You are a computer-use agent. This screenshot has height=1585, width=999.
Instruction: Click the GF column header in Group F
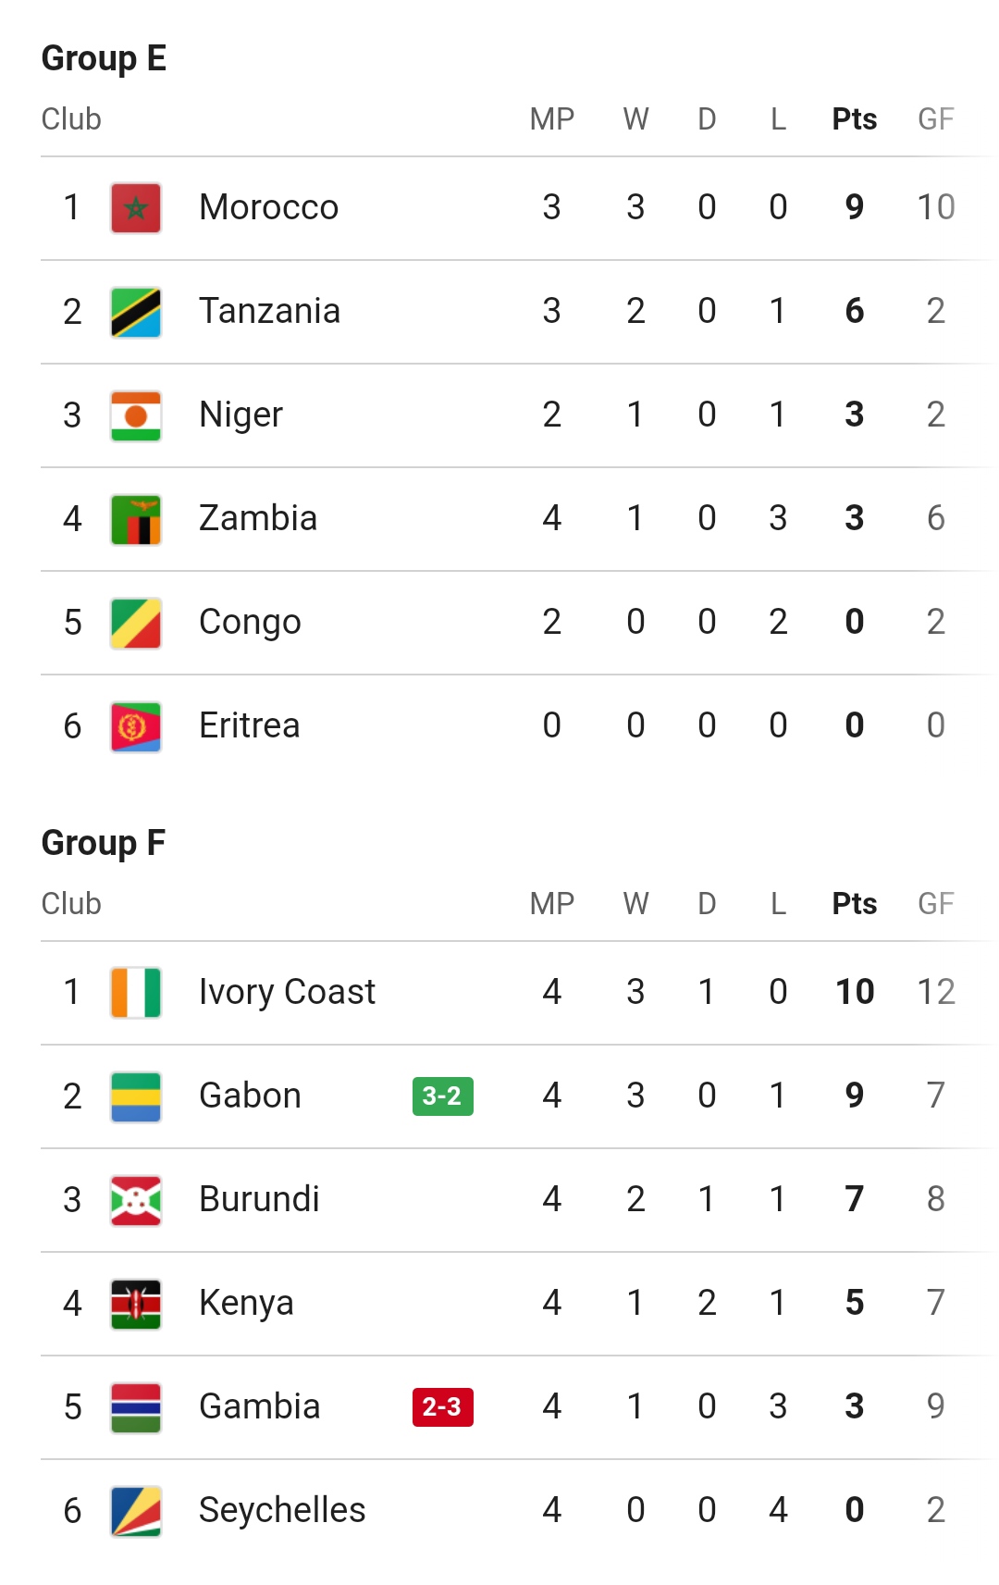click(x=935, y=904)
